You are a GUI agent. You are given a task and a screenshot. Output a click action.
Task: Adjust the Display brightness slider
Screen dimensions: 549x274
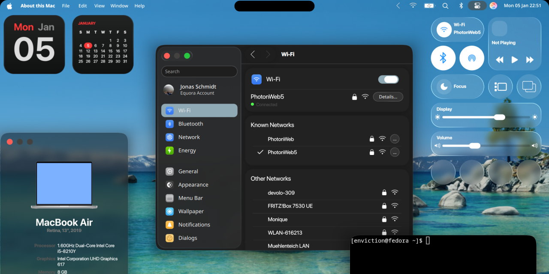(486, 117)
